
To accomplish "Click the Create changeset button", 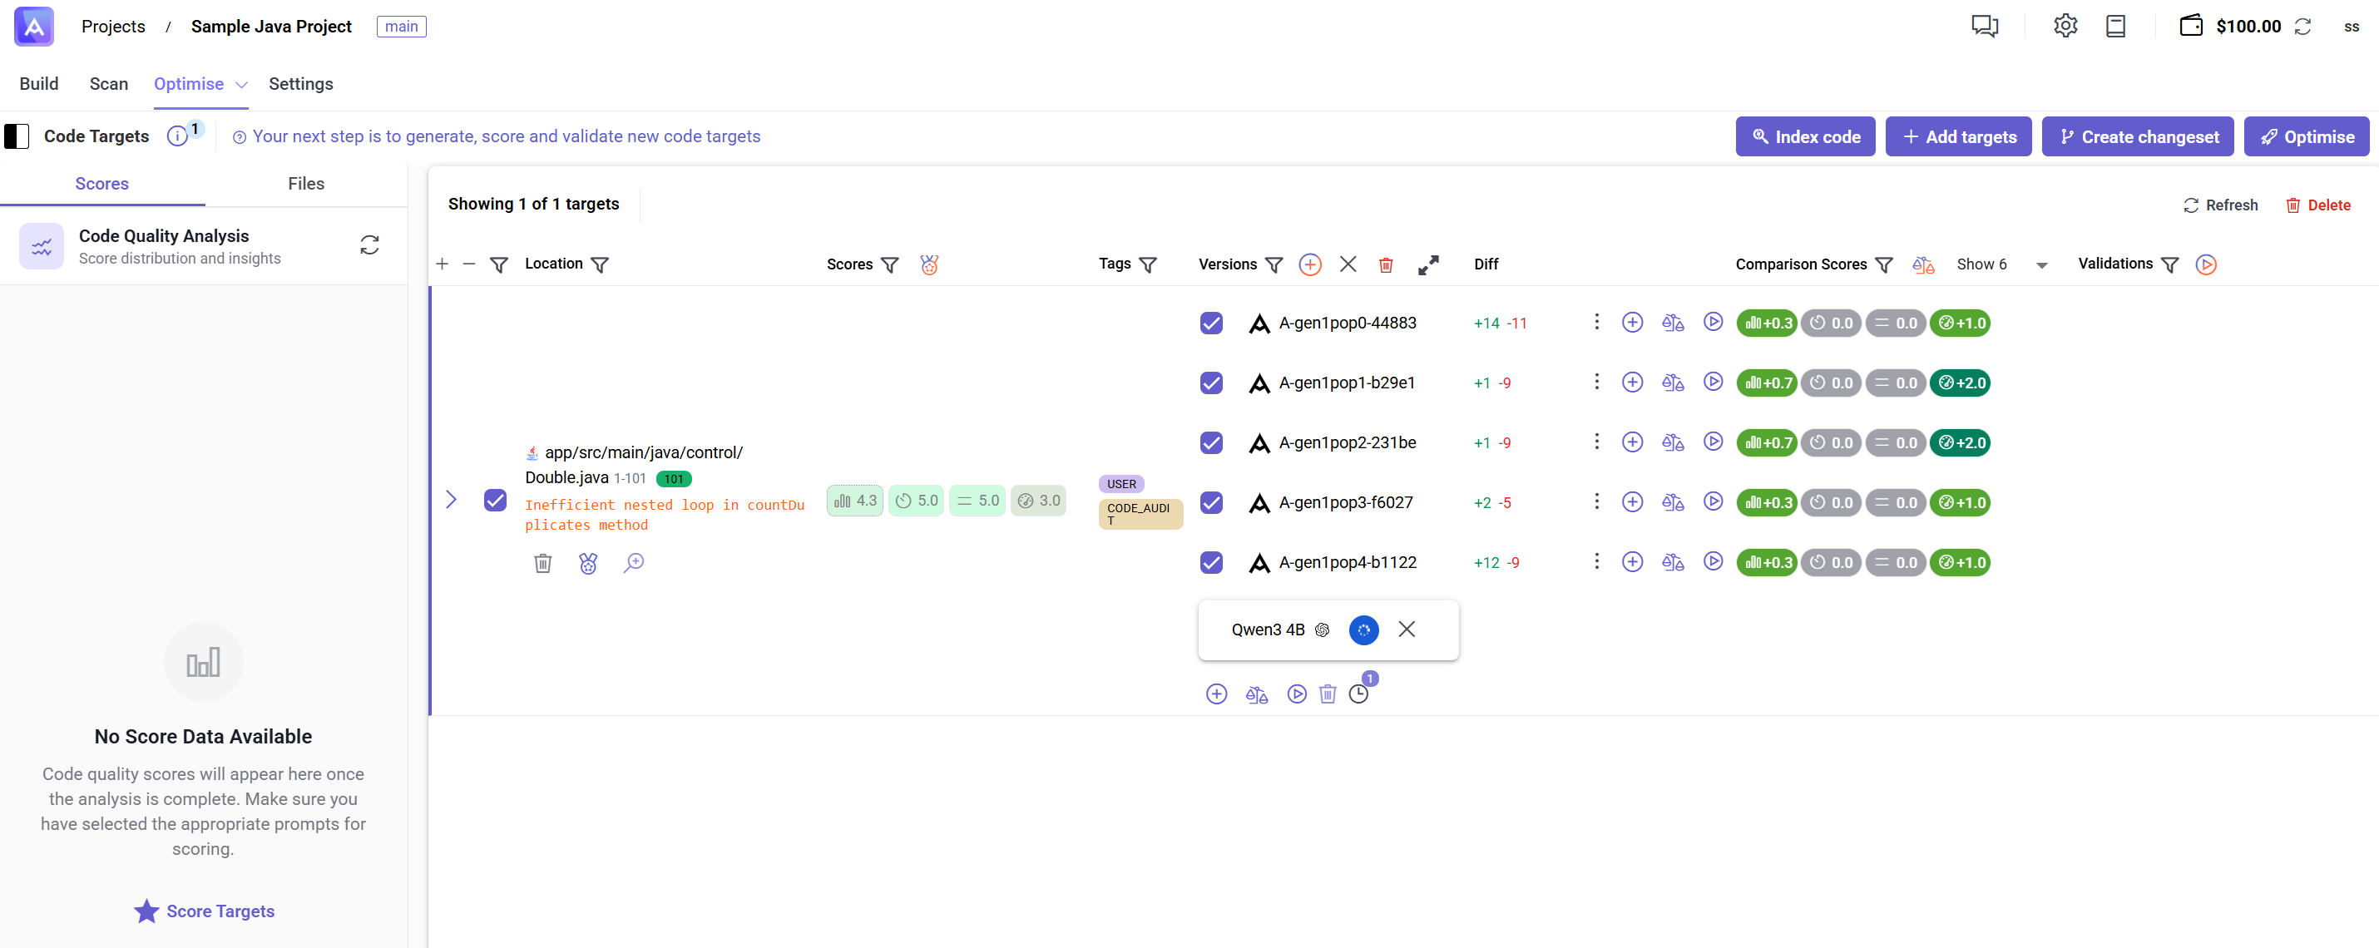I will (2138, 136).
